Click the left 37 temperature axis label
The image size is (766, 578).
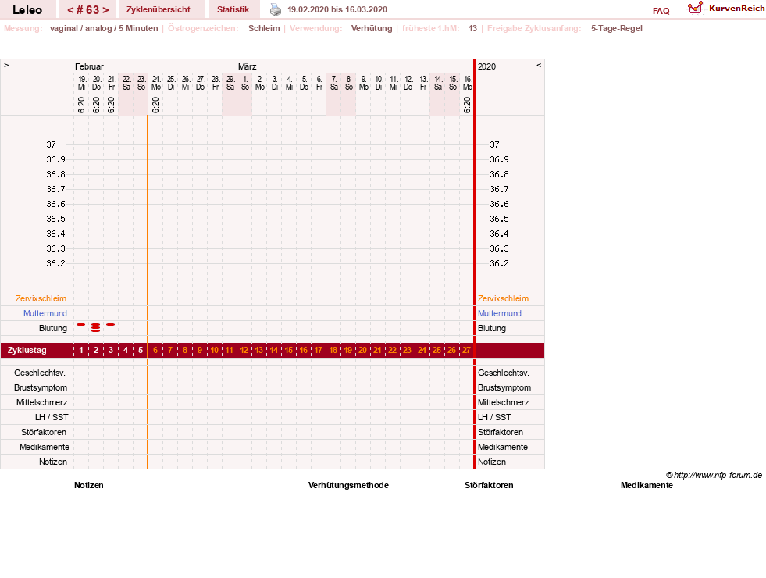pyautogui.click(x=52, y=144)
